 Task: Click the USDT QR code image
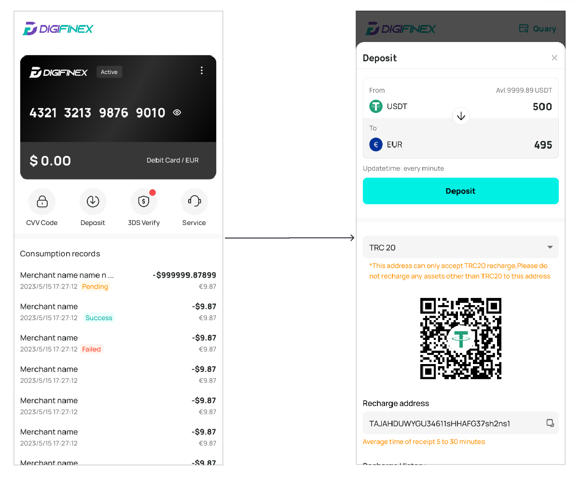click(x=461, y=338)
